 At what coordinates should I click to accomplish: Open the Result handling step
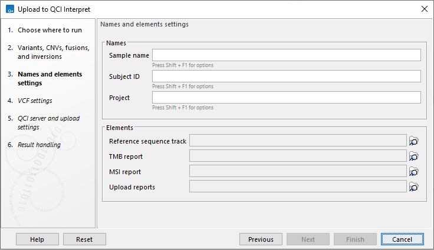pos(39,145)
